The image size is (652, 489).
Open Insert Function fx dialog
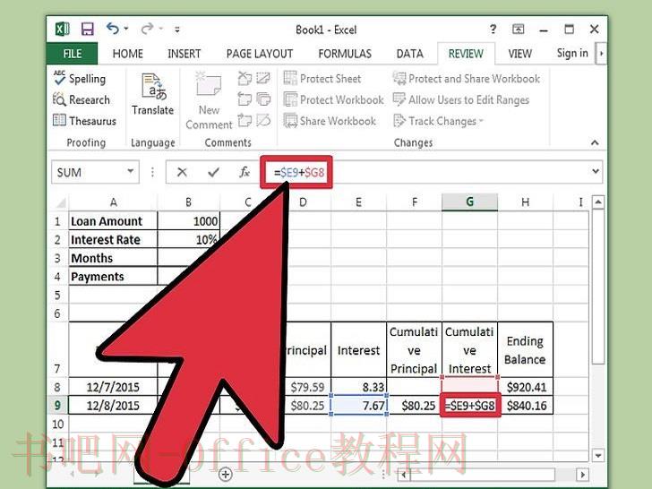coord(244,172)
